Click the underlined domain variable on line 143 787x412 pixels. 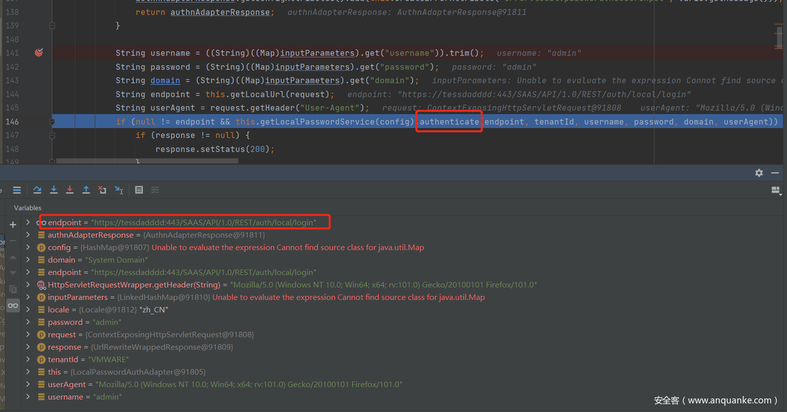pos(165,81)
